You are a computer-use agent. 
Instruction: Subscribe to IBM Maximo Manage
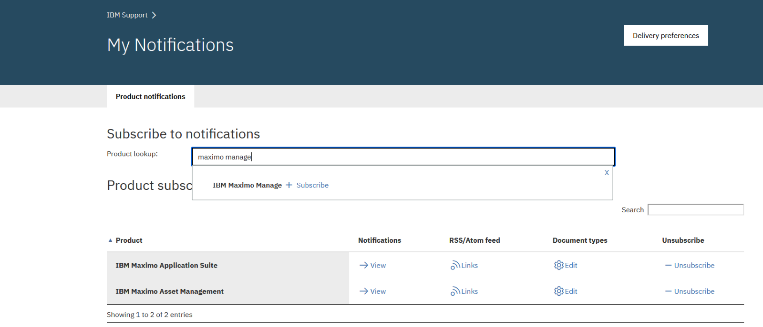pyautogui.click(x=312, y=185)
